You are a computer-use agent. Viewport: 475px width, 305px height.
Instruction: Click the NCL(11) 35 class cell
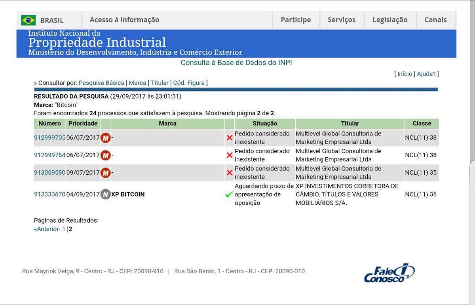(421, 173)
